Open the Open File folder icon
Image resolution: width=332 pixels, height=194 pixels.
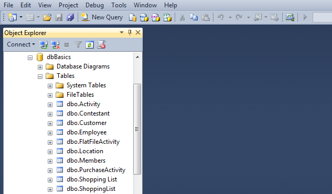pos(47,17)
